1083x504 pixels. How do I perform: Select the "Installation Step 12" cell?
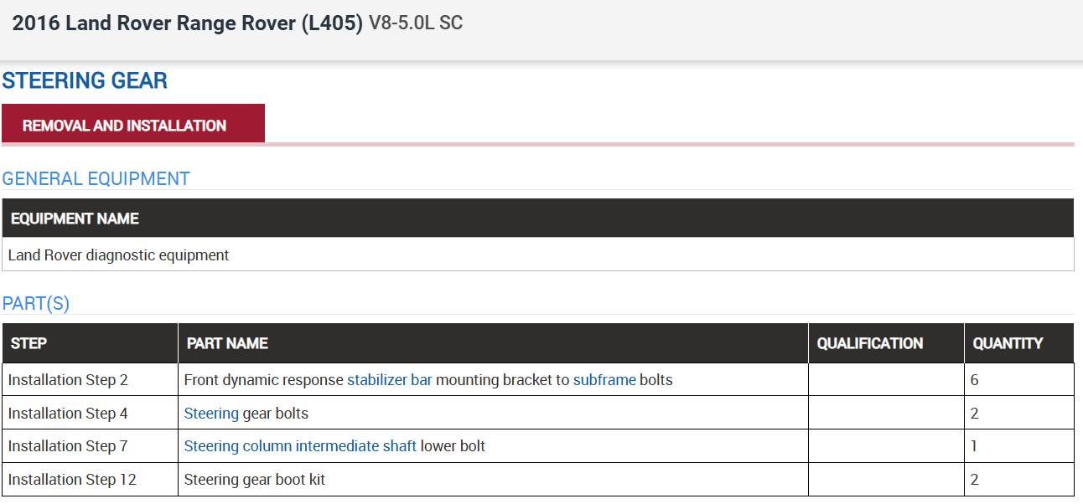click(72, 480)
